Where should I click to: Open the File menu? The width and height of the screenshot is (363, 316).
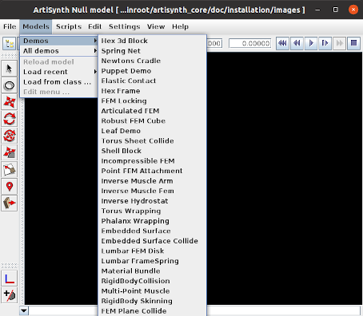[10, 26]
